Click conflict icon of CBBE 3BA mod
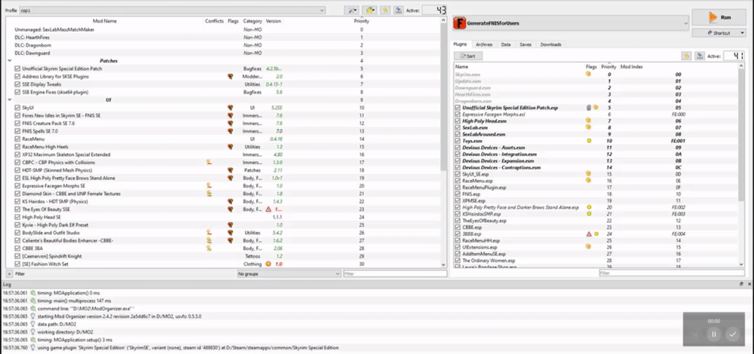Screen dimensions: 754x354 pos(209,249)
